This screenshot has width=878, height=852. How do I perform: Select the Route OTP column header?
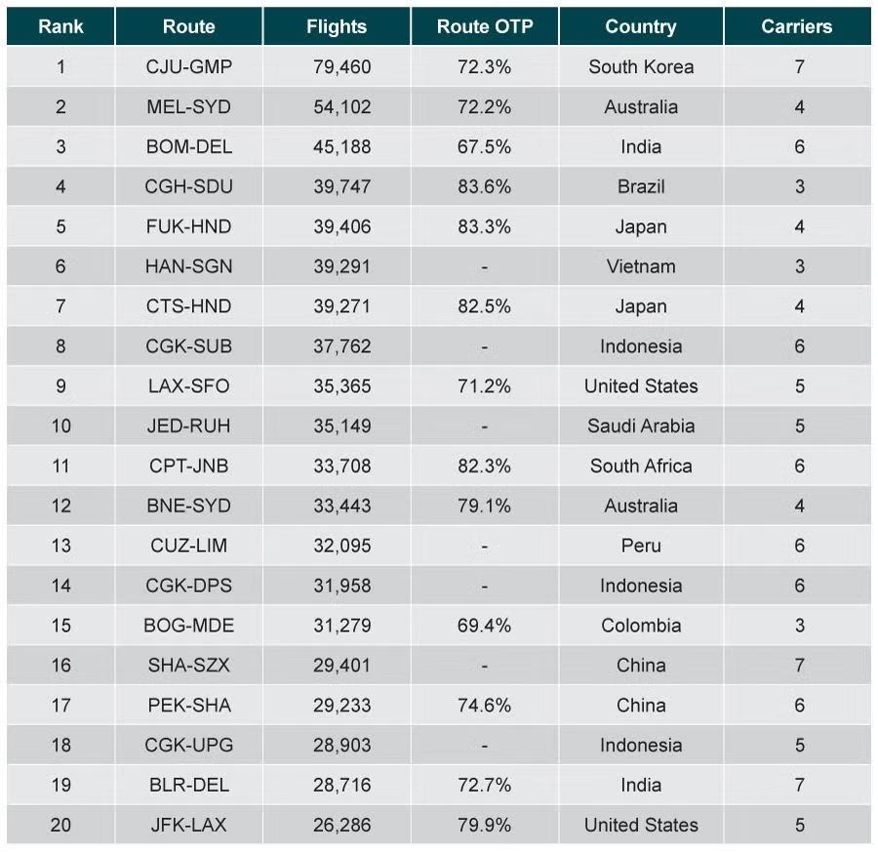[x=484, y=26]
